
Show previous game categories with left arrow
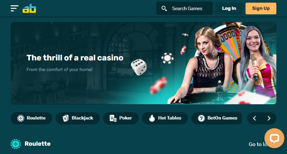(254, 118)
